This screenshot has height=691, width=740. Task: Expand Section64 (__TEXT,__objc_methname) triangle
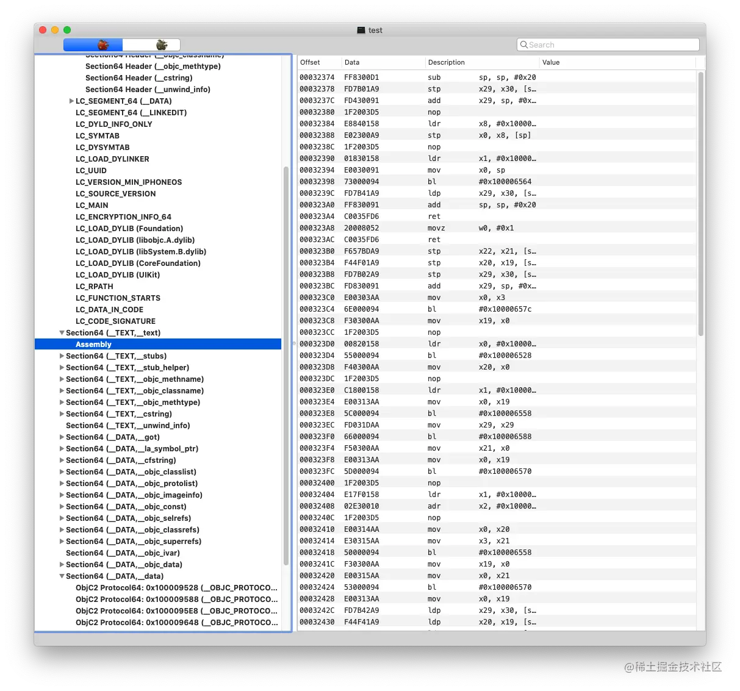click(62, 379)
